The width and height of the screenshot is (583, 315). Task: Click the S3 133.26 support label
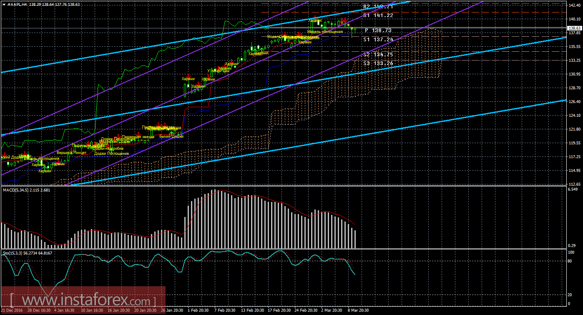point(377,63)
